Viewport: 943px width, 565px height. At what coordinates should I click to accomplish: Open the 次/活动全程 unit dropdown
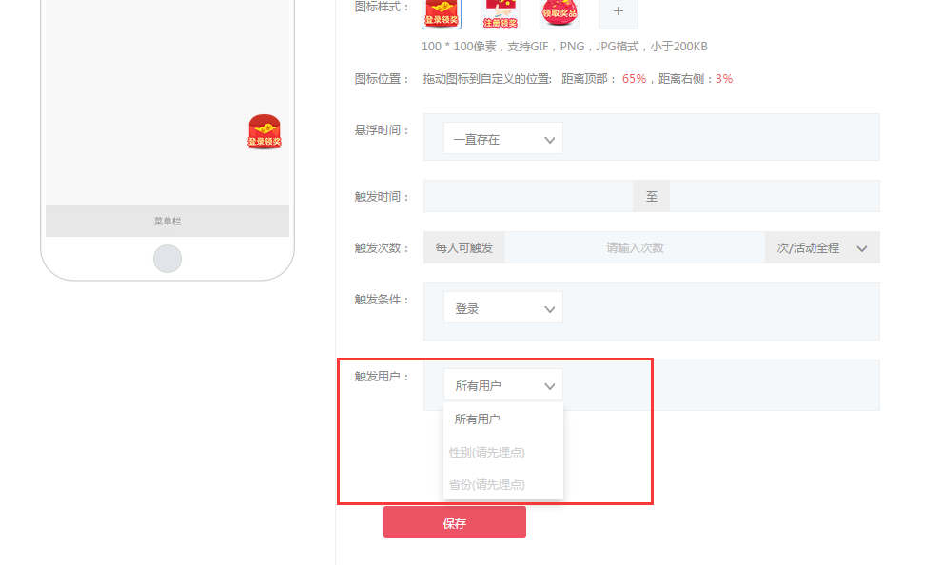820,247
